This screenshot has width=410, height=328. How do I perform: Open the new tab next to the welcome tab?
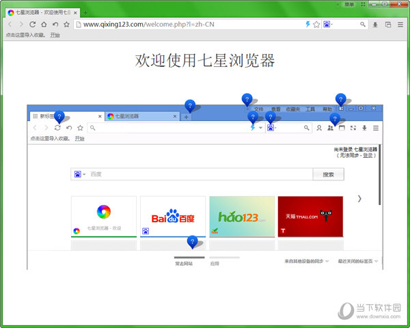click(x=85, y=12)
